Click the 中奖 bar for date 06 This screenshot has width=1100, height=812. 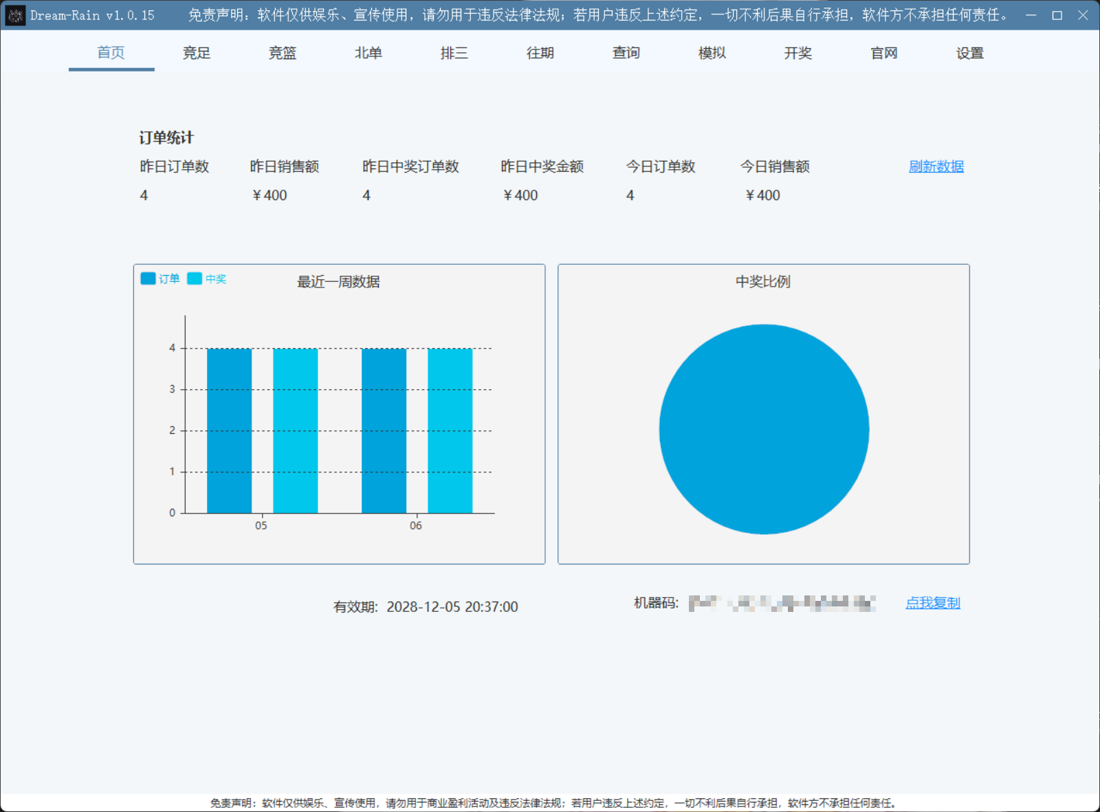pyautogui.click(x=450, y=430)
